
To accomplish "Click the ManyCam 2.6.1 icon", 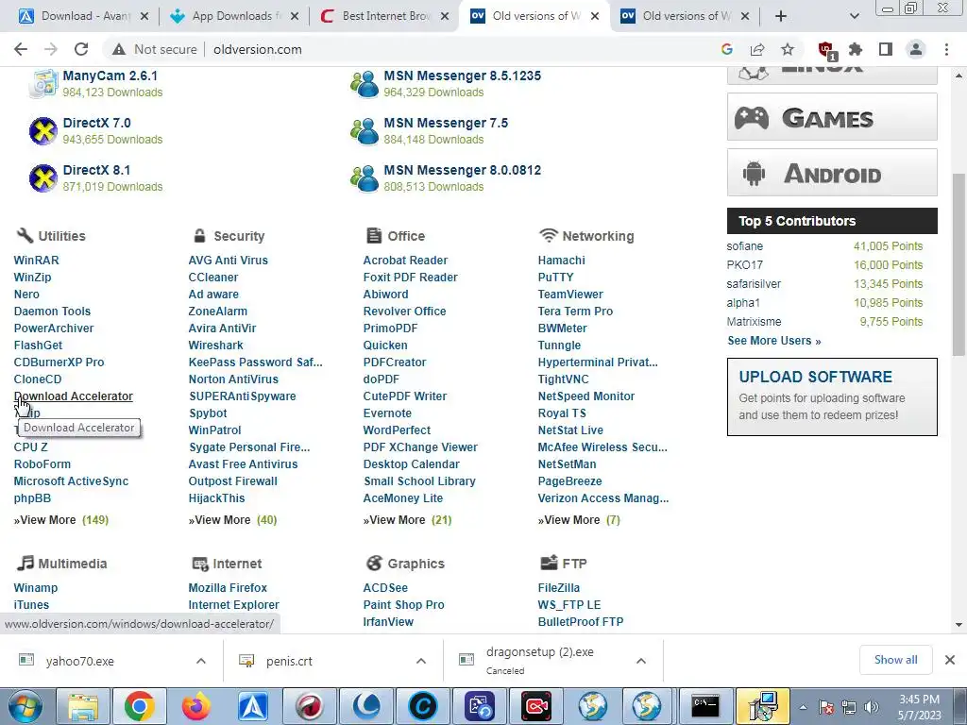I will tap(43, 84).
